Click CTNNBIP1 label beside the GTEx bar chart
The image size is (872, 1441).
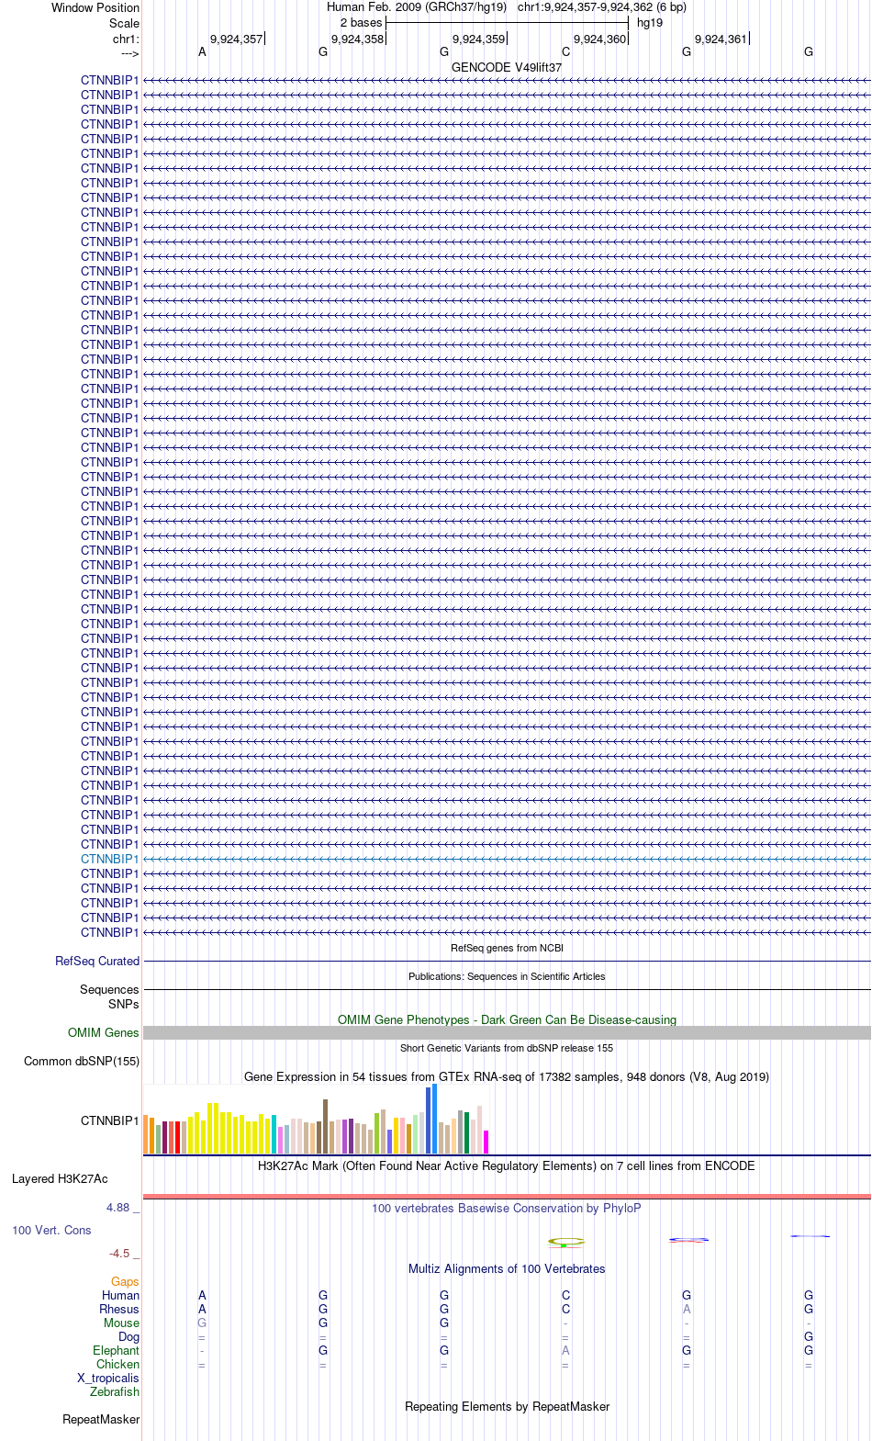coord(109,1120)
